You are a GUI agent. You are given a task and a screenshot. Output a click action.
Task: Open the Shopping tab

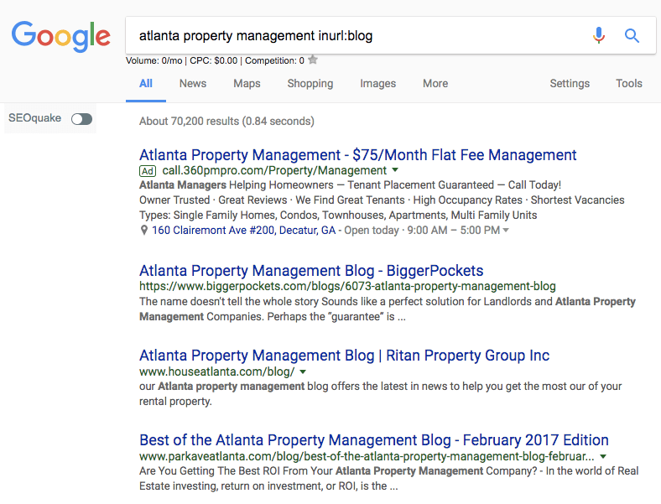[x=310, y=83]
